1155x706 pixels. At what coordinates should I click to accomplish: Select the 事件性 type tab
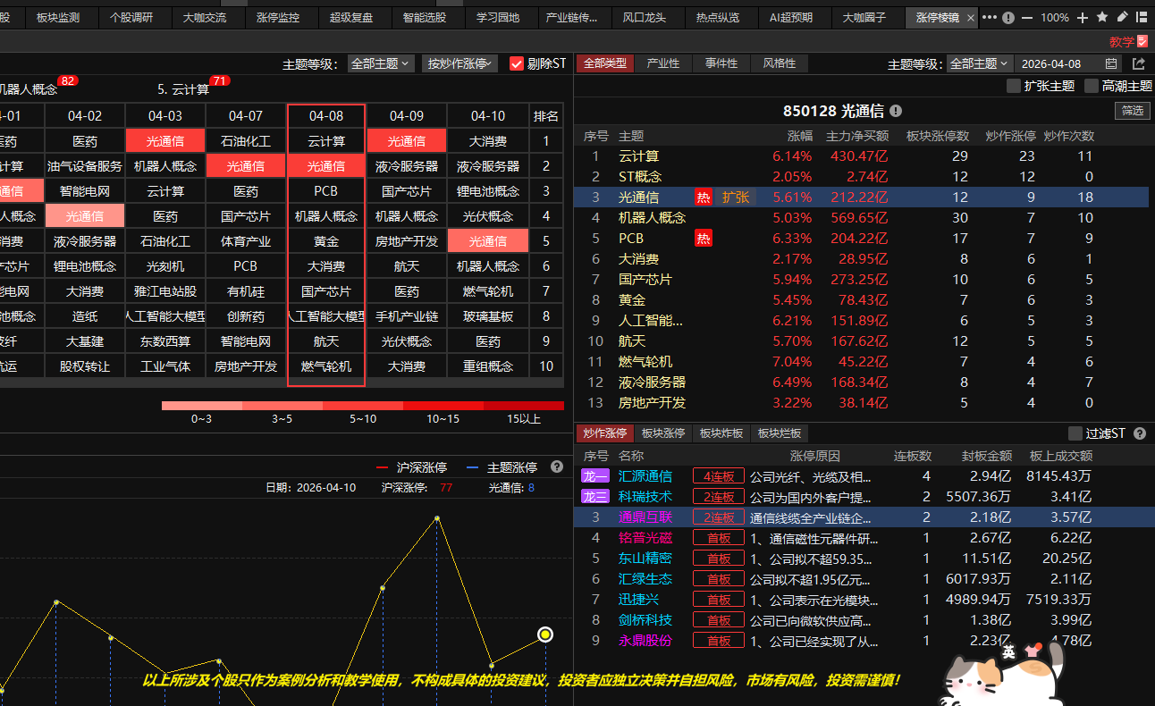pos(721,63)
